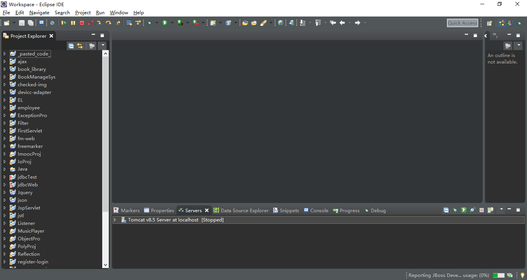Minimize the Servers panel
Viewport: 527px width, 280px height.
point(509,210)
